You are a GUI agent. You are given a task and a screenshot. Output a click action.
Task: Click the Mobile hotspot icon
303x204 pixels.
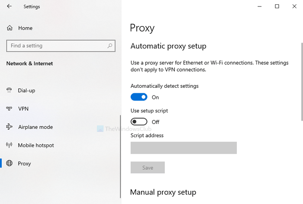[10, 145]
